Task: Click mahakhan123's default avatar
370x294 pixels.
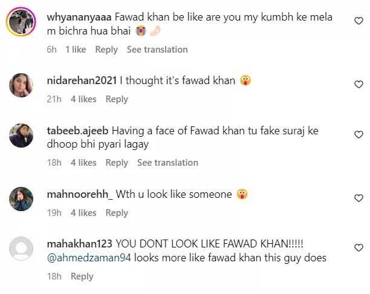Action: point(21,249)
